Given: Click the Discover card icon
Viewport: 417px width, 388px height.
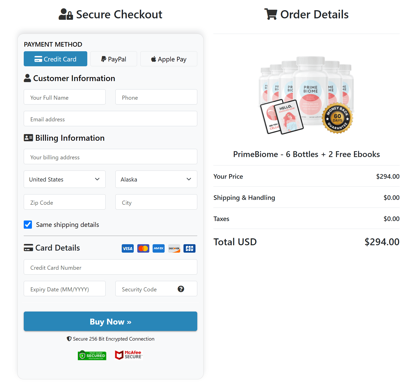Looking at the screenshot, I should coord(174,248).
